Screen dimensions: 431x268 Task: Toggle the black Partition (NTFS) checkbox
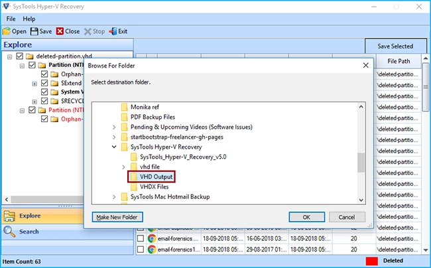32,65
